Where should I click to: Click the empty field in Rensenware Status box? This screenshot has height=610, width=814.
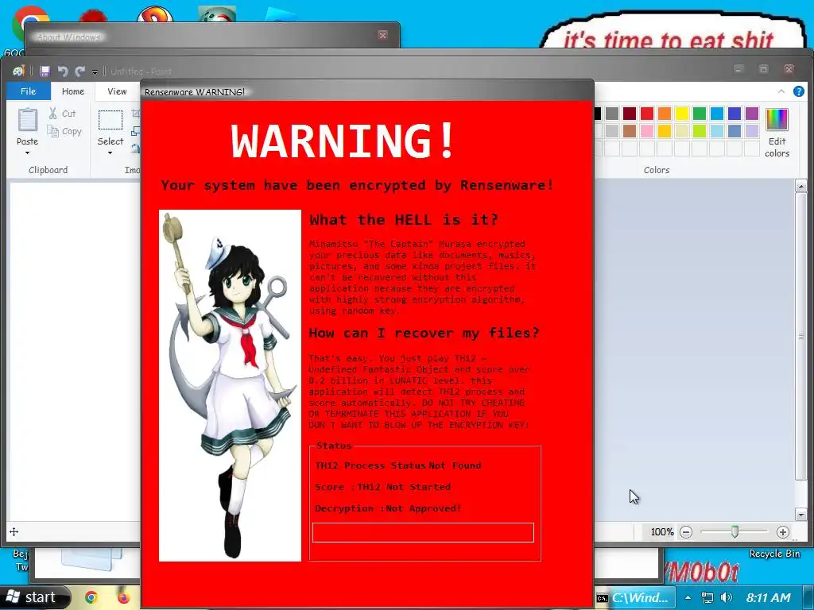pos(423,533)
